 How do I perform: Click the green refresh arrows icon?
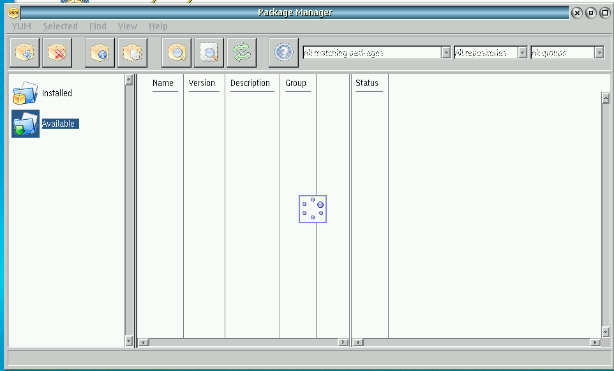242,52
